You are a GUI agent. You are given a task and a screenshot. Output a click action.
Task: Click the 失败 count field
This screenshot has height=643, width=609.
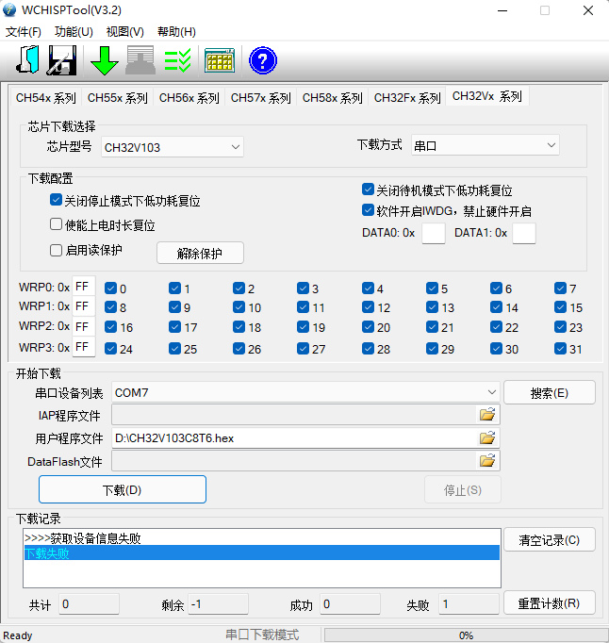(469, 604)
